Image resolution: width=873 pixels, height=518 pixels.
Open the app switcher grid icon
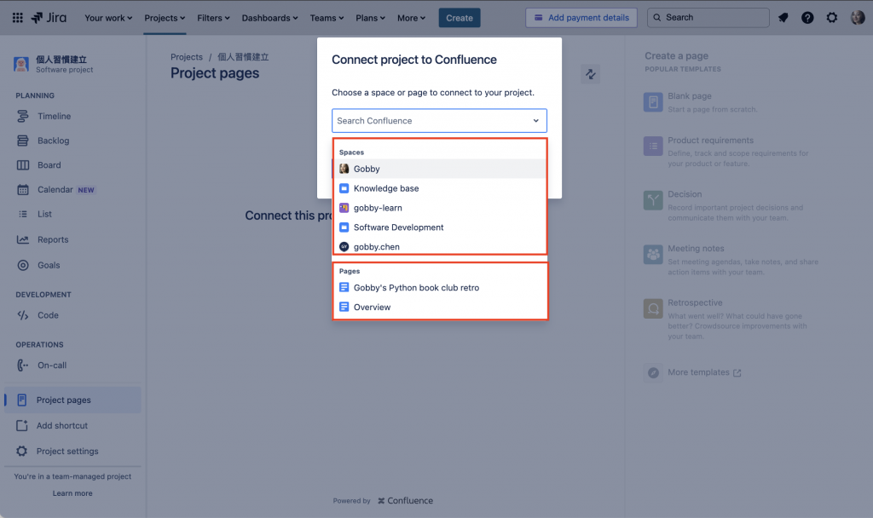(17, 18)
